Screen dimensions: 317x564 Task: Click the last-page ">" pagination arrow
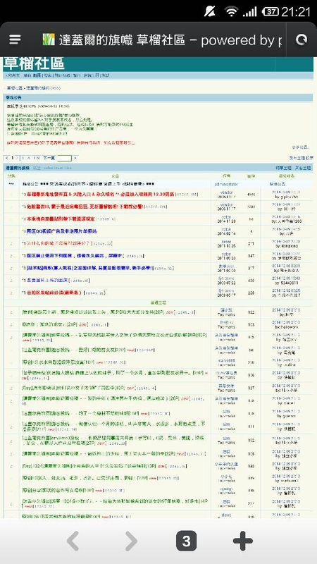pyautogui.click(x=75, y=158)
